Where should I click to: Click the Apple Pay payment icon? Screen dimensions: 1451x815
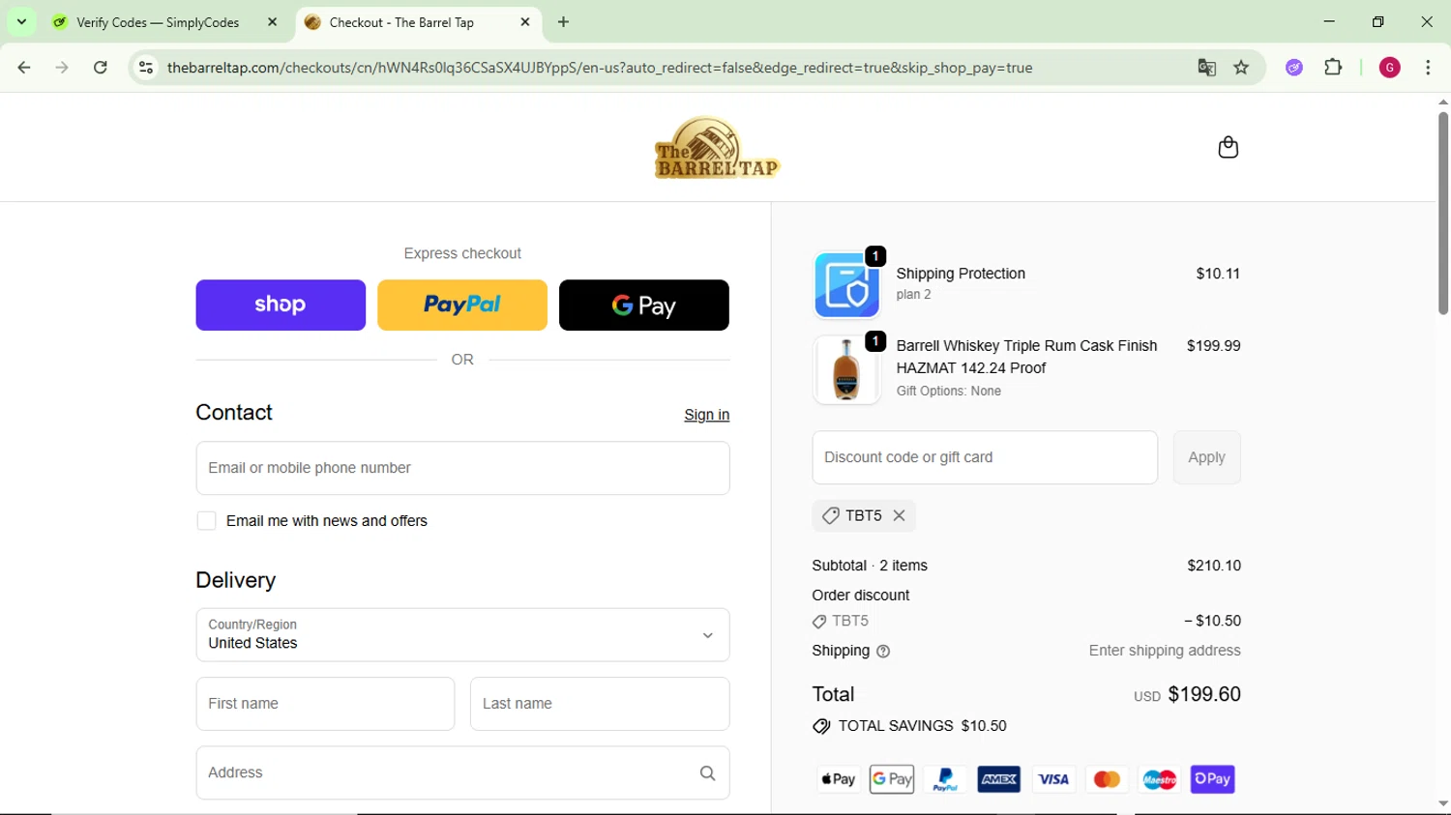point(838,779)
